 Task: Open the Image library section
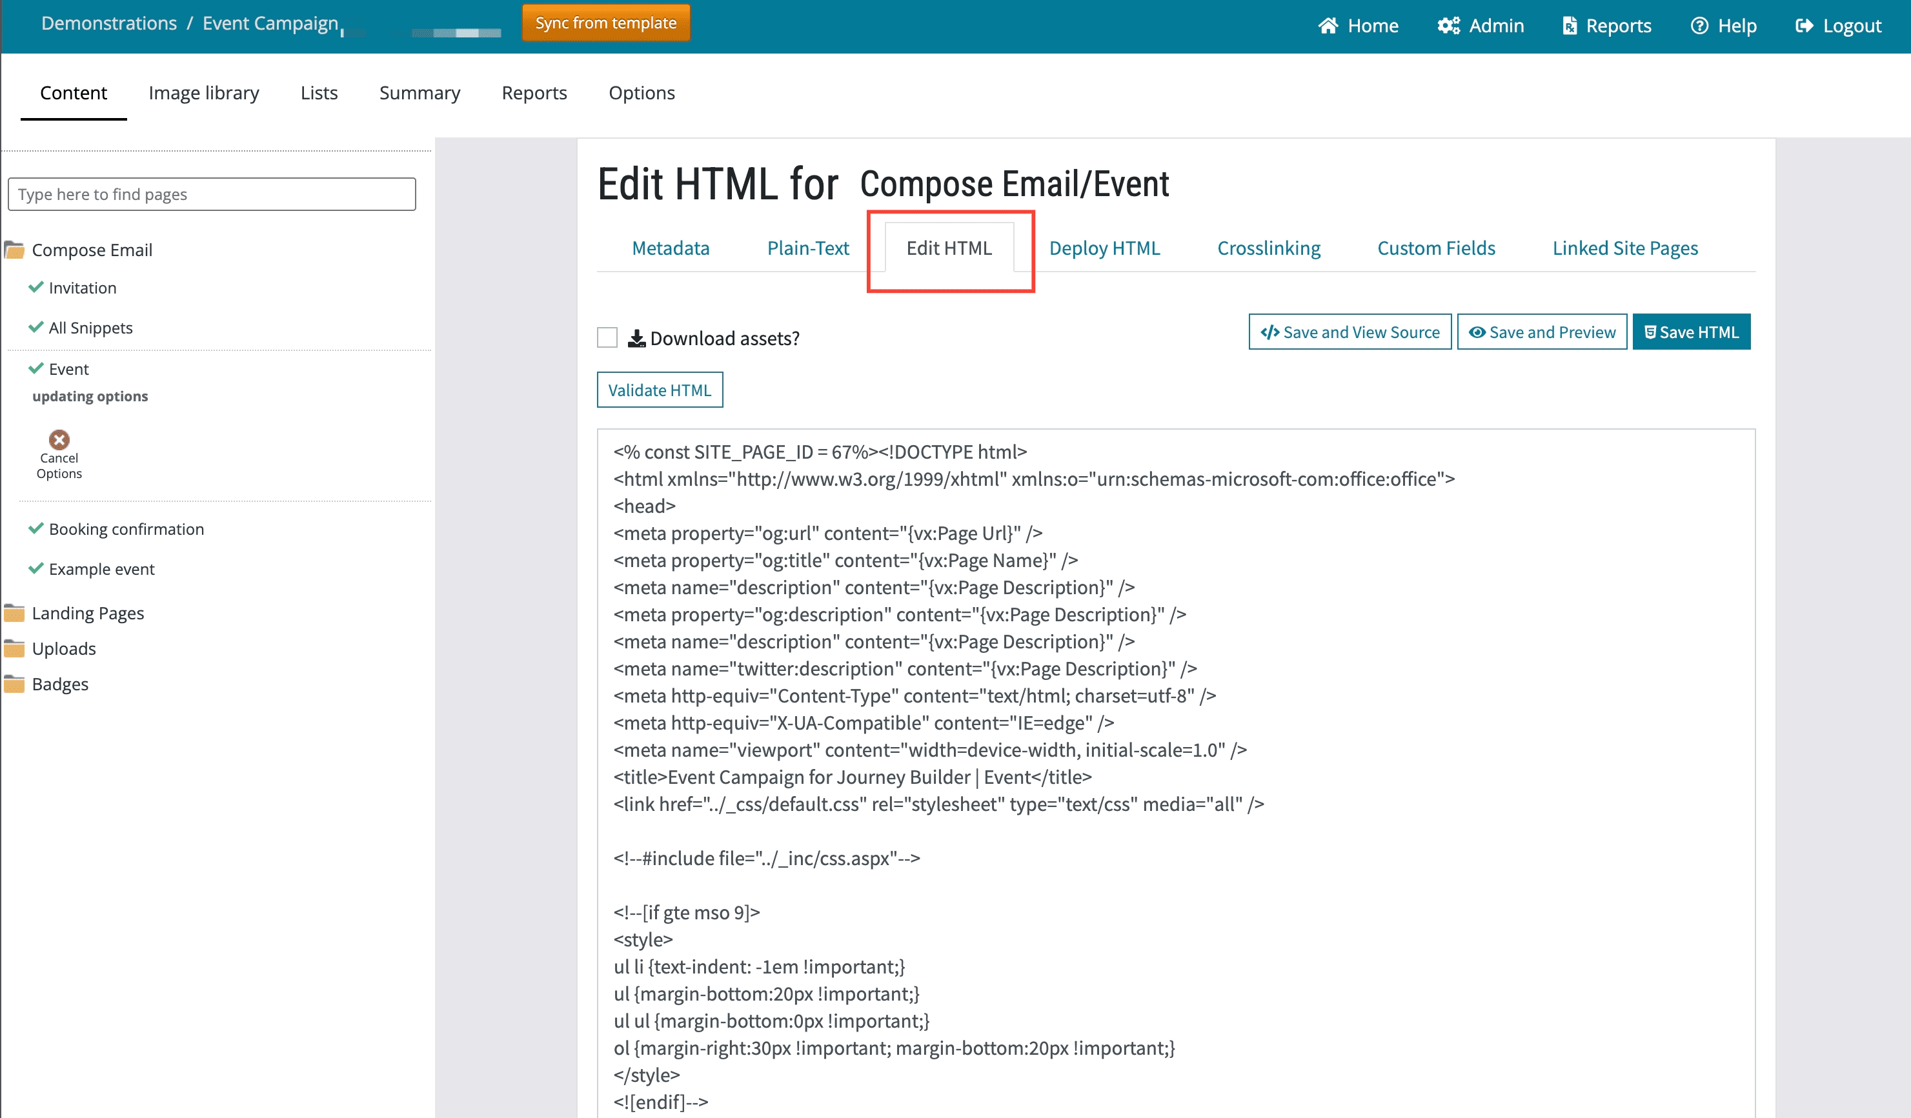point(204,92)
